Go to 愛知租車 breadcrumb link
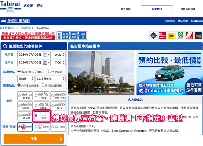Image resolution: width=203 pixels, height=146 pixels. (x=26, y=28)
